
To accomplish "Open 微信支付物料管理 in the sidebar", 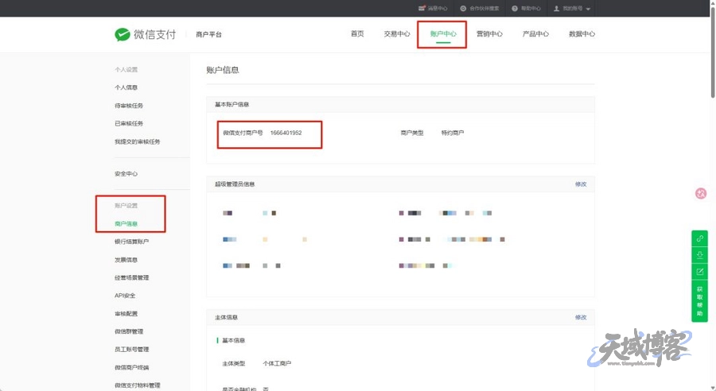I will (137, 385).
